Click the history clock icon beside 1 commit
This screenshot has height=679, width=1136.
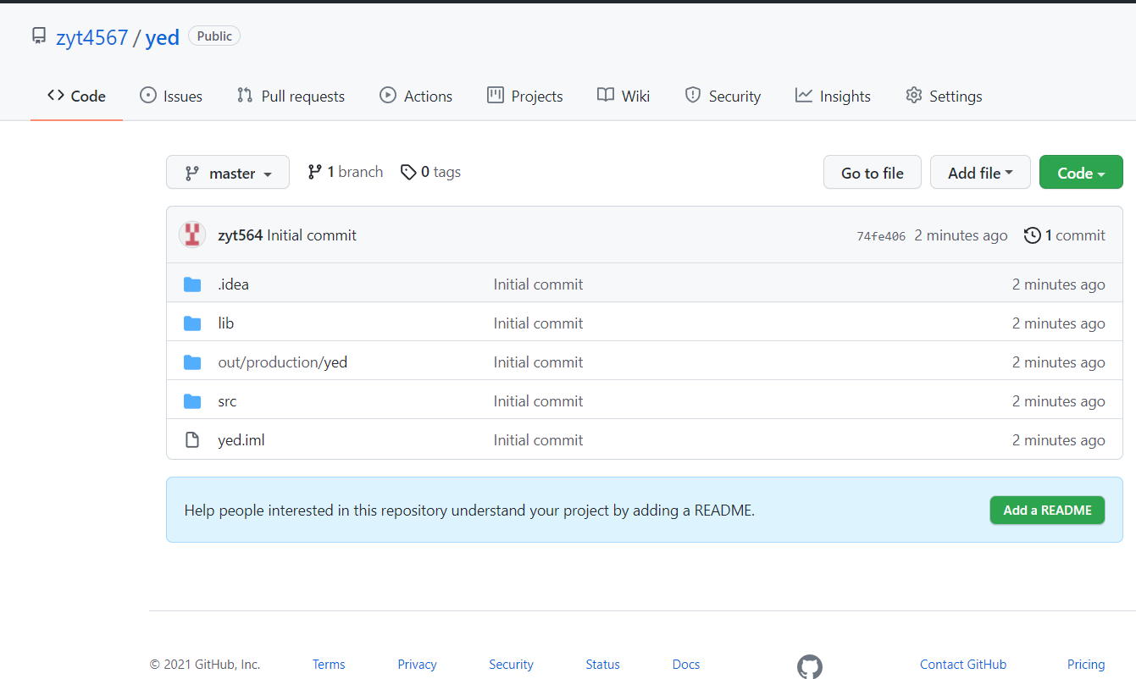click(1032, 235)
